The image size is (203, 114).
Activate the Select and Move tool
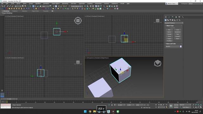tap(33, 6)
